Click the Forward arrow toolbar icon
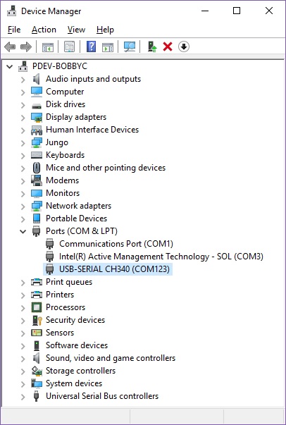 (x=26, y=47)
